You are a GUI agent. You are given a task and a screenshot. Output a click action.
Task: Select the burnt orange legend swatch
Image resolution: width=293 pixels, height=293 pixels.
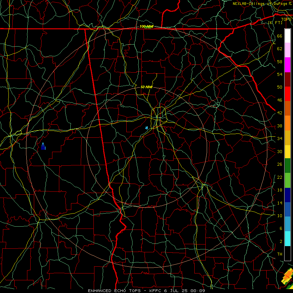point(287,108)
